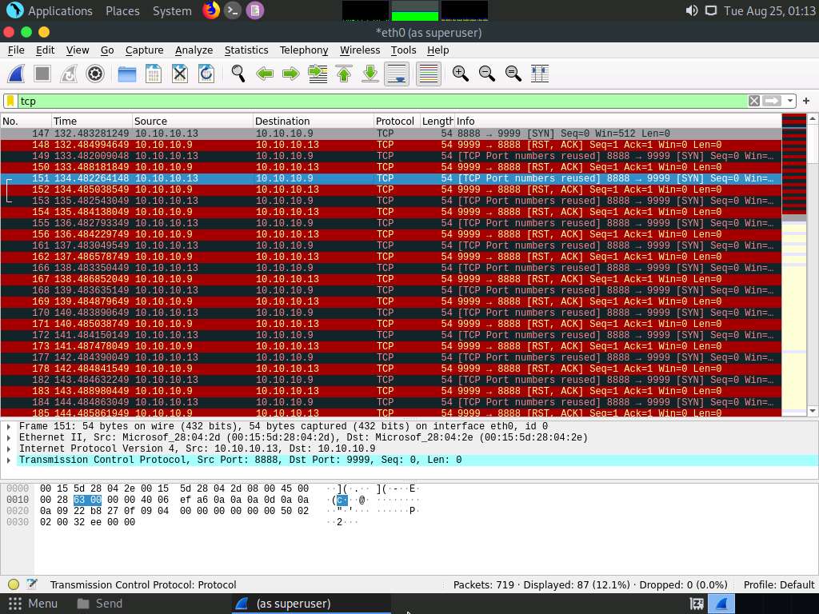This screenshot has width=819, height=614.
Task: Sort by Destination column header
Action: coord(314,122)
